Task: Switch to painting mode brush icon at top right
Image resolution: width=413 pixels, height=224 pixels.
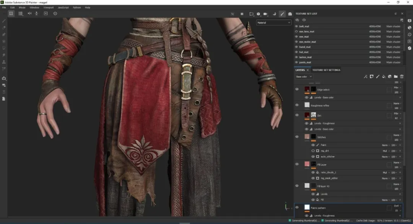Action: 282,14
